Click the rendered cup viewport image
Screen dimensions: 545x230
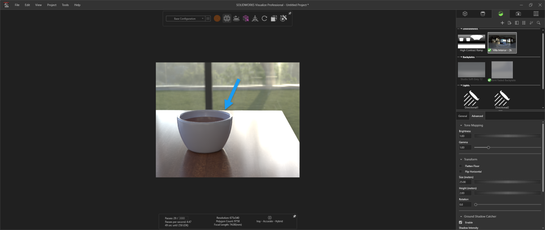coord(227,120)
